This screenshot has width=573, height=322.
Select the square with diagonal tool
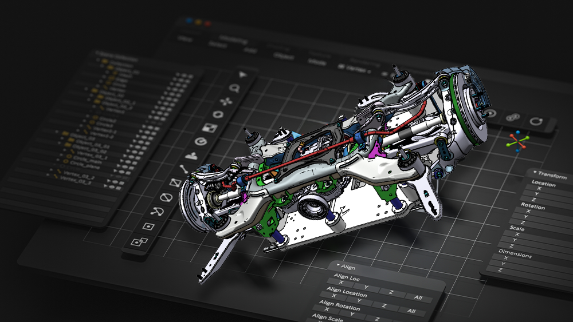click(175, 182)
